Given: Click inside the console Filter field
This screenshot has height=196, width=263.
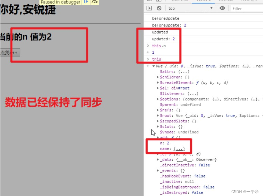Looking at the screenshot, I should (x=242, y=8).
